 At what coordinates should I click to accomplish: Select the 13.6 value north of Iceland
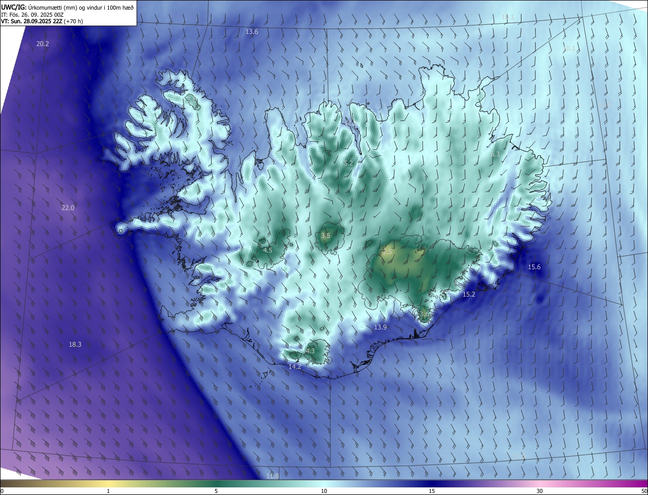point(252,32)
